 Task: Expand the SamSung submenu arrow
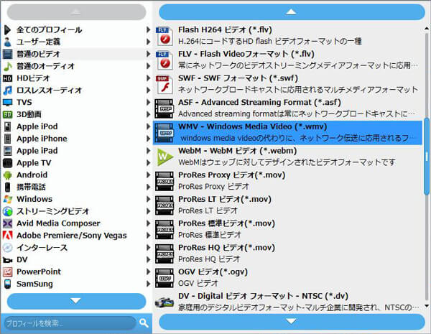[x=148, y=284]
